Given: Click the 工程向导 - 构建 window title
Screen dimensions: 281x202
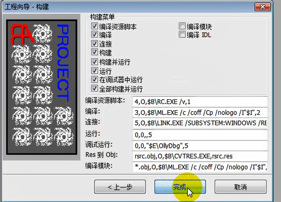Looking at the screenshot, I should click(27, 7).
